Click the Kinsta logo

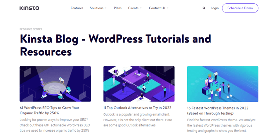pos(29,8)
